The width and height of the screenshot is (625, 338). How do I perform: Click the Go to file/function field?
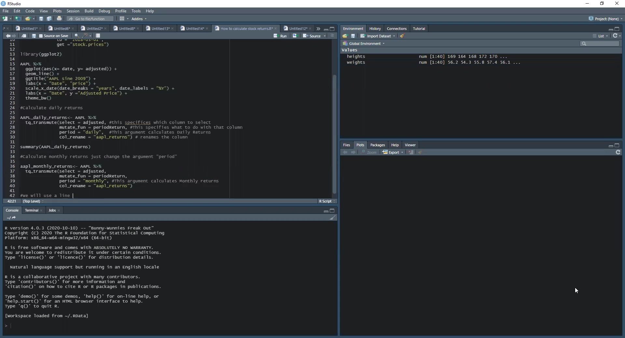point(90,19)
